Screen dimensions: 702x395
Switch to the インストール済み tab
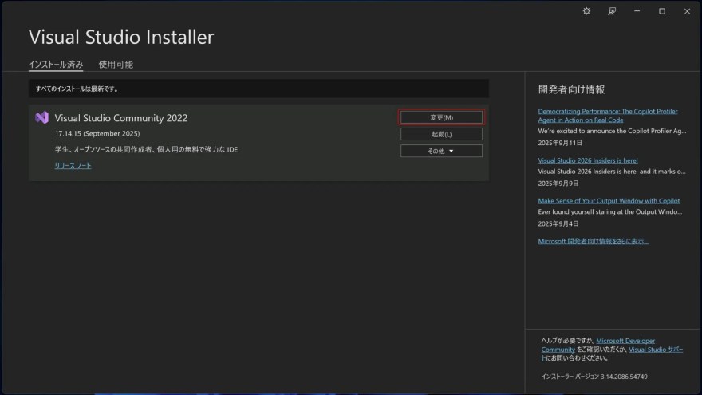click(x=56, y=65)
